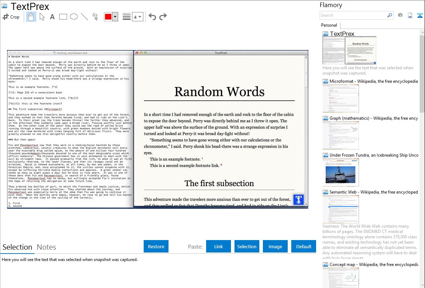Click the search magnifier icon

click(390, 15)
